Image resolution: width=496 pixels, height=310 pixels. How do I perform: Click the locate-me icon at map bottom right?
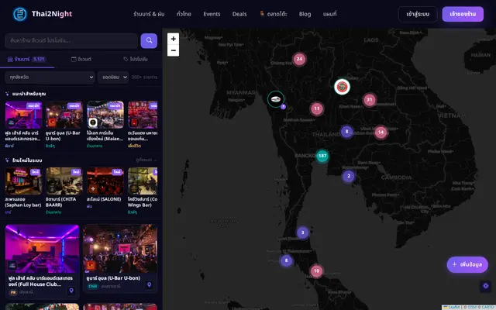(486, 286)
